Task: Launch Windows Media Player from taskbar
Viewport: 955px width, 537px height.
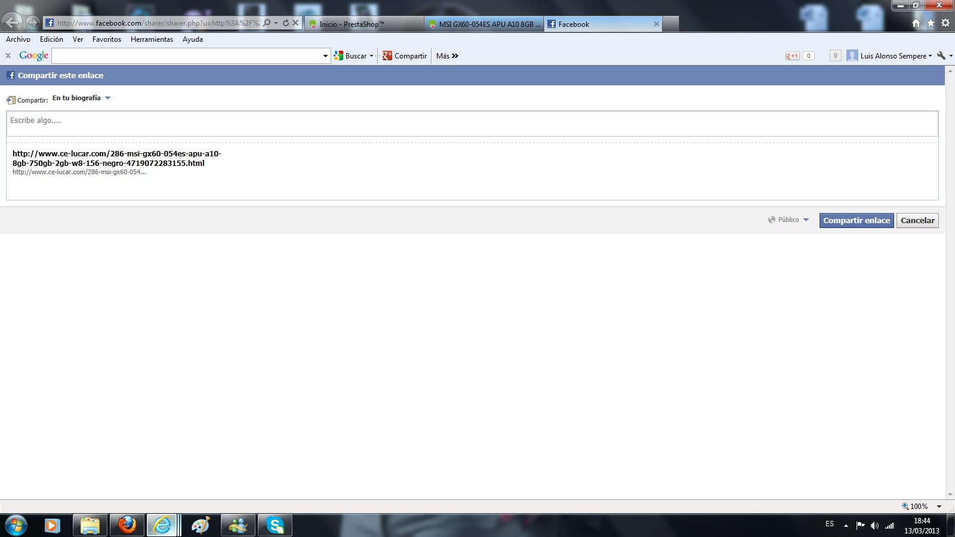Action: (x=53, y=526)
